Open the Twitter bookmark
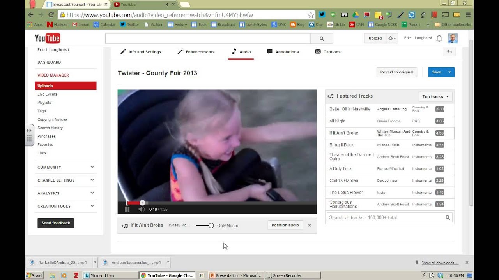Image resolution: width=499 pixels, height=280 pixels. coord(129,24)
